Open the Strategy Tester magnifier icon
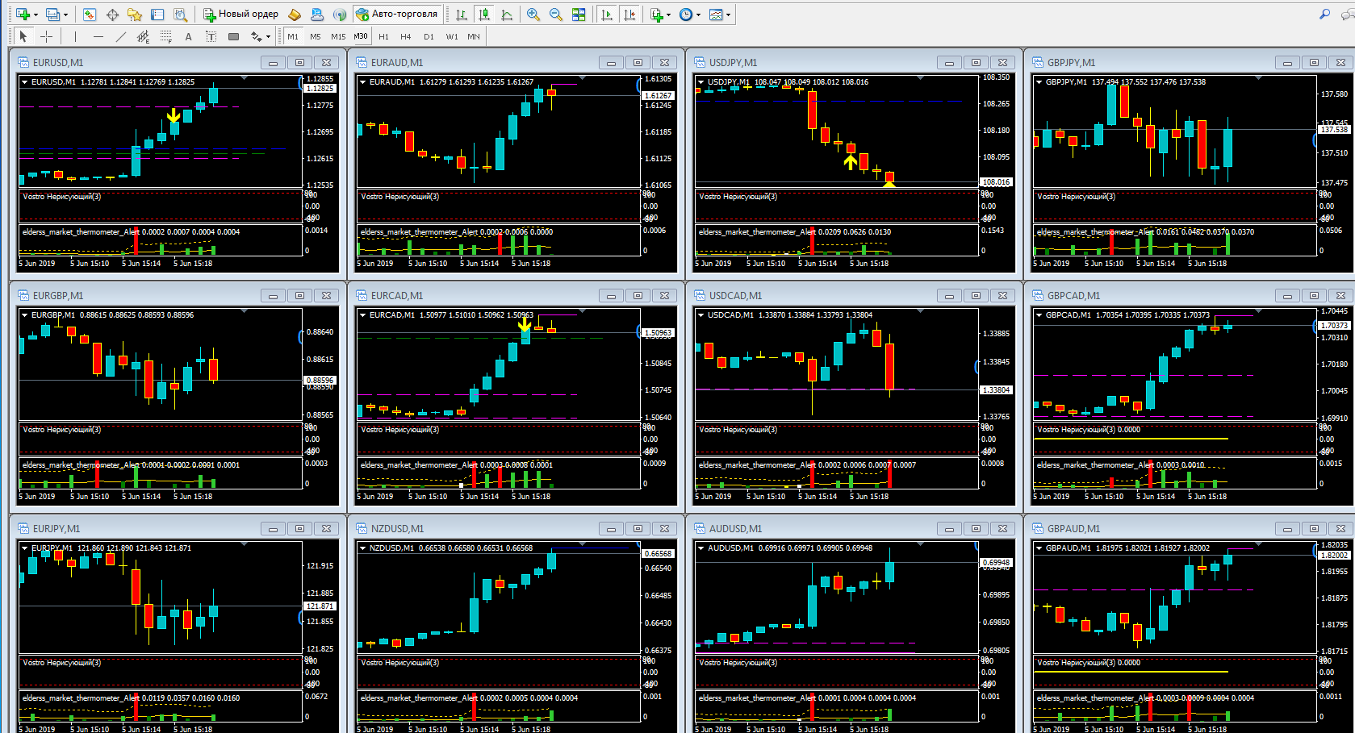 click(x=180, y=14)
